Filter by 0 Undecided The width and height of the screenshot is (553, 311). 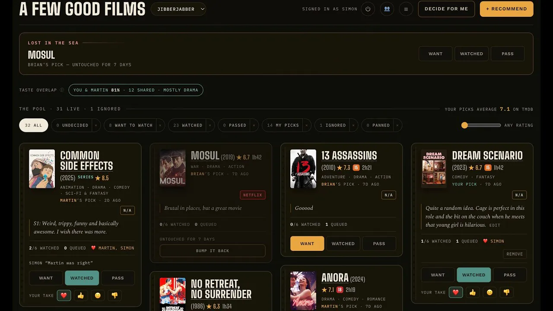[72, 125]
